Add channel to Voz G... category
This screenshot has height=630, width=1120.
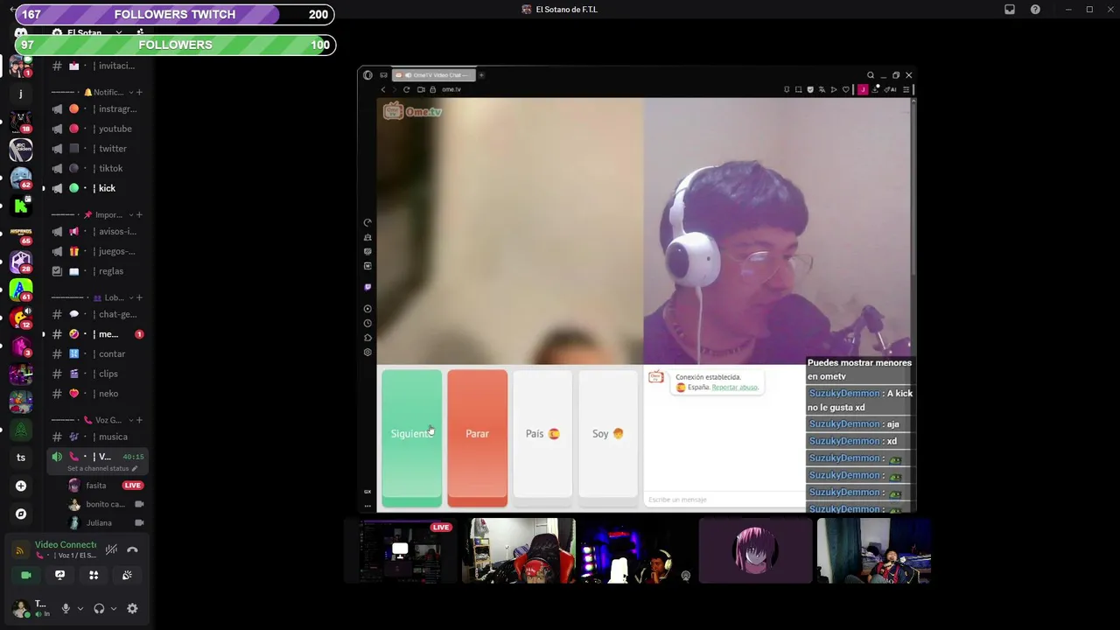click(x=139, y=420)
